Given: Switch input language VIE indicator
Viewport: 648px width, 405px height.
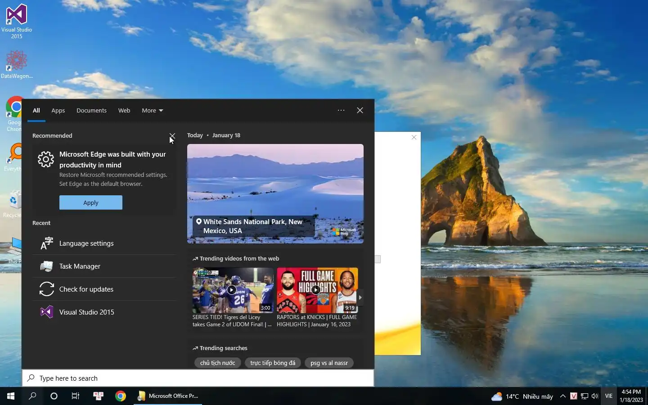Looking at the screenshot, I should [609, 396].
